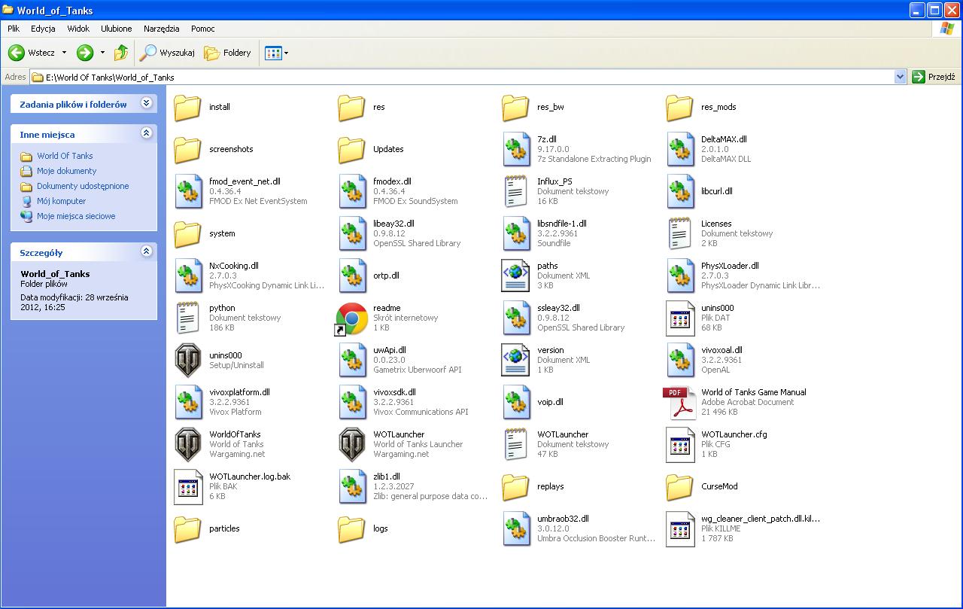This screenshot has height=609, width=963.
Task: Select the WorldOfTanks application icon
Action: tap(187, 445)
